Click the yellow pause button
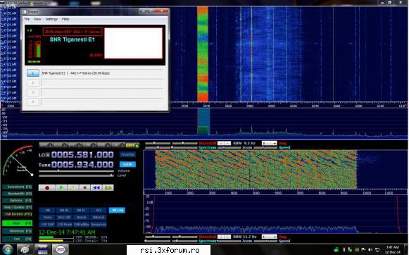Screen dimensions: 409x255 tap(73, 187)
